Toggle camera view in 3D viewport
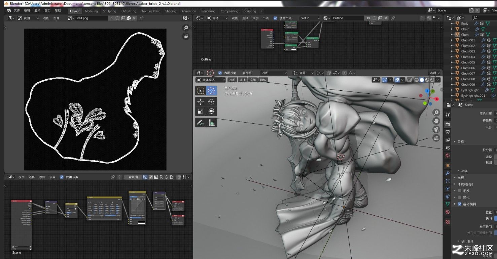 pyautogui.click(x=436, y=130)
